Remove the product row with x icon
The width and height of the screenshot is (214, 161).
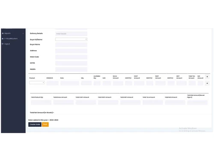(207, 83)
